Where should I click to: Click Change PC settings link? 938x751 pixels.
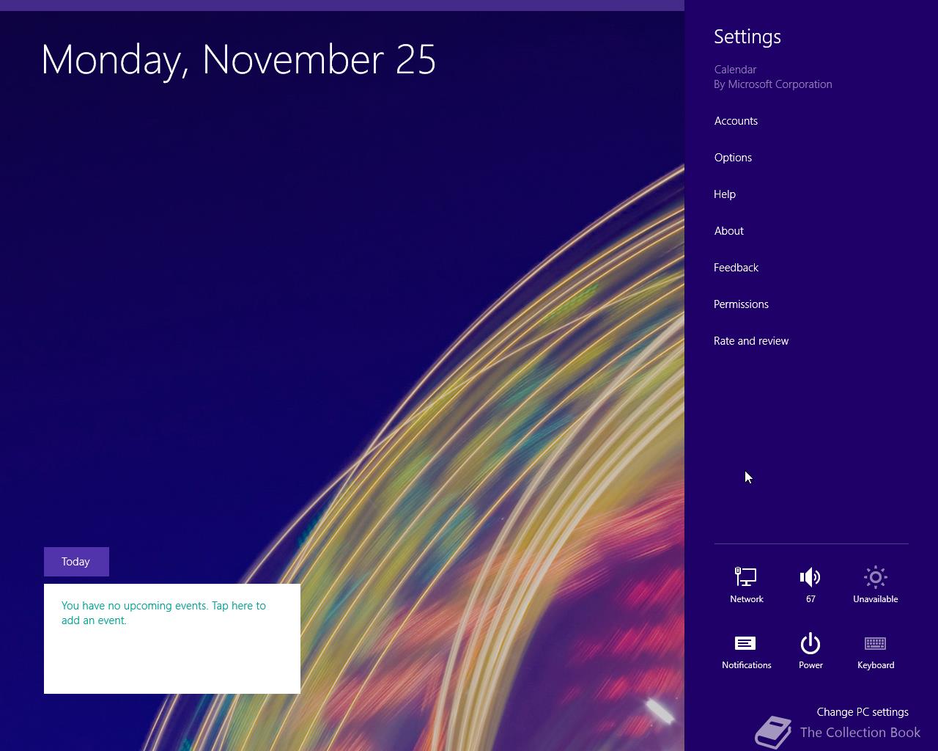(x=863, y=712)
